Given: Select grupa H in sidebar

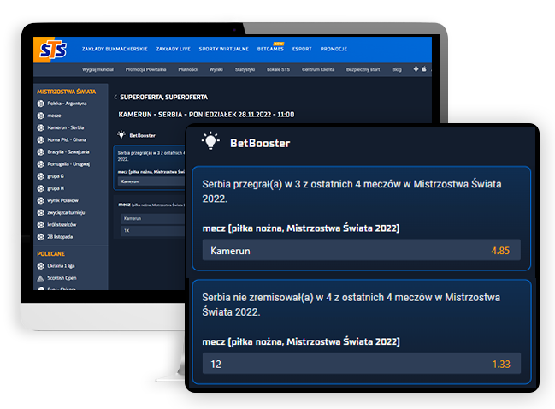Looking at the screenshot, I should 56,188.
